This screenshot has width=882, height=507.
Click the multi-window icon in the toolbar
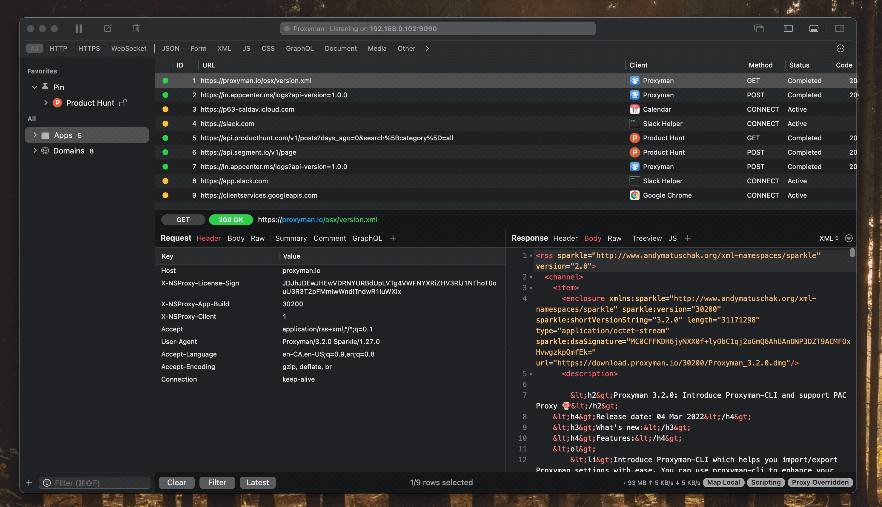tap(759, 29)
